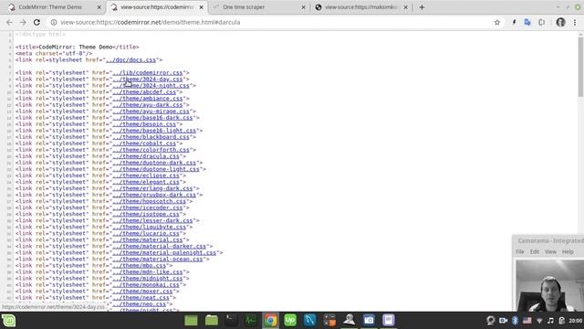
Task: Click the lightning bolt extension icon
Action: [514, 22]
